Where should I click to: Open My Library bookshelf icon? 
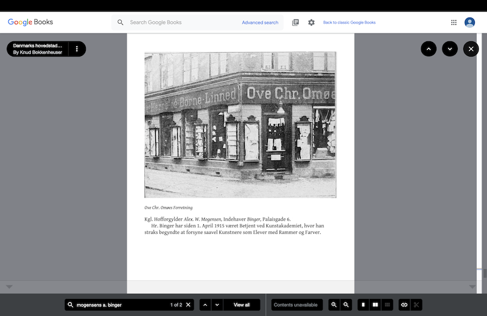point(295,22)
